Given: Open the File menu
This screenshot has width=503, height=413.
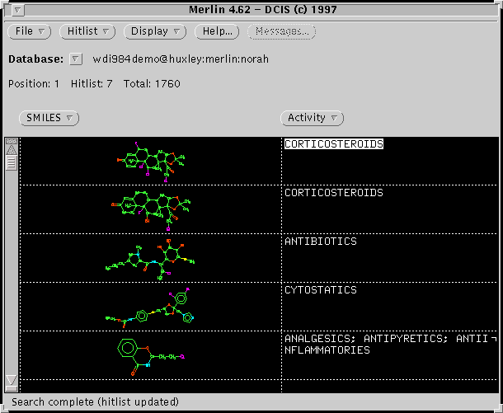Looking at the screenshot, I should pyautogui.click(x=30, y=31).
